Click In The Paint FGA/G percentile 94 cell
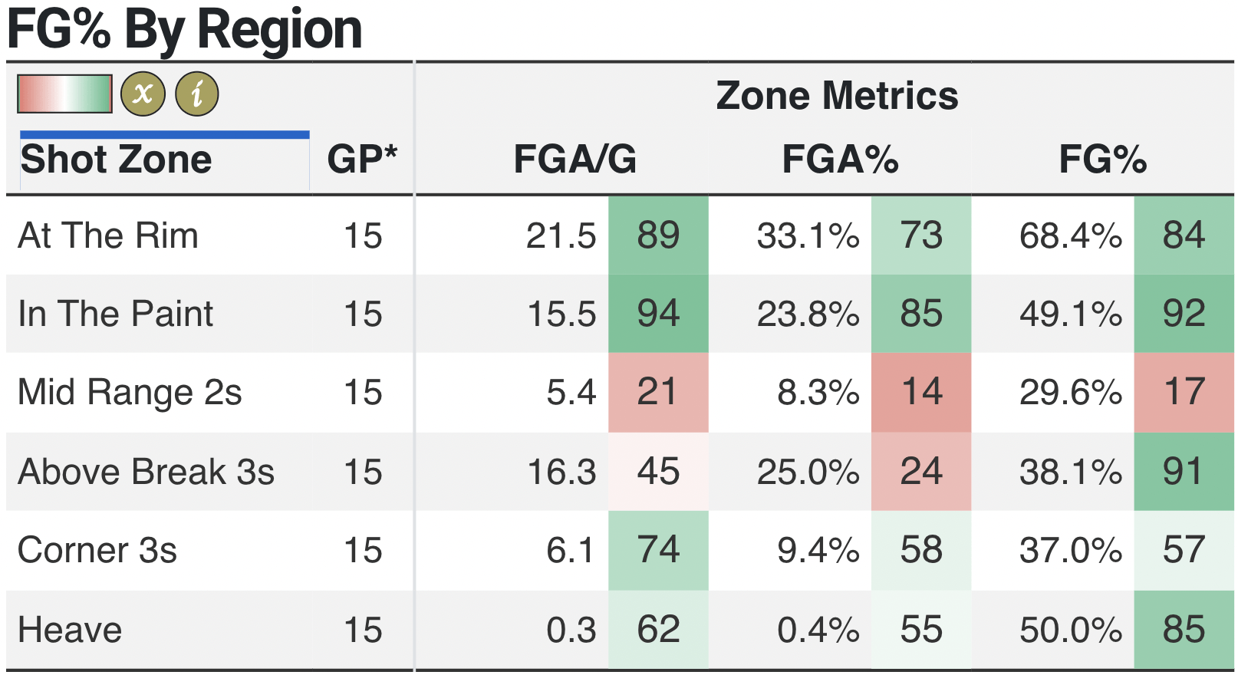This screenshot has height=675, width=1238. (x=658, y=314)
